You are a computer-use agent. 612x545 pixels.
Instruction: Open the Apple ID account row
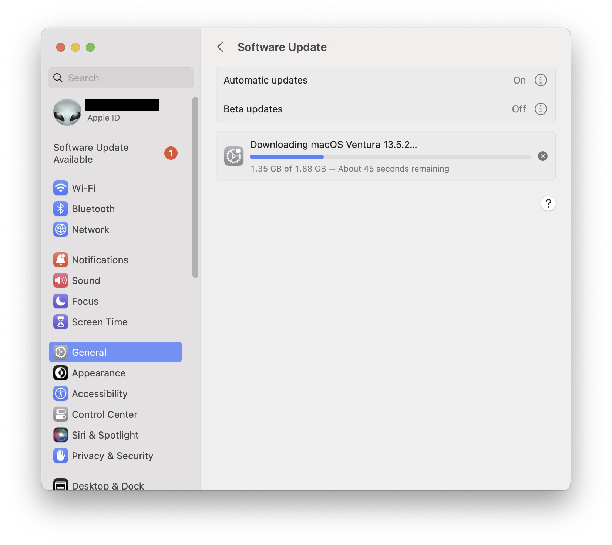pos(115,112)
